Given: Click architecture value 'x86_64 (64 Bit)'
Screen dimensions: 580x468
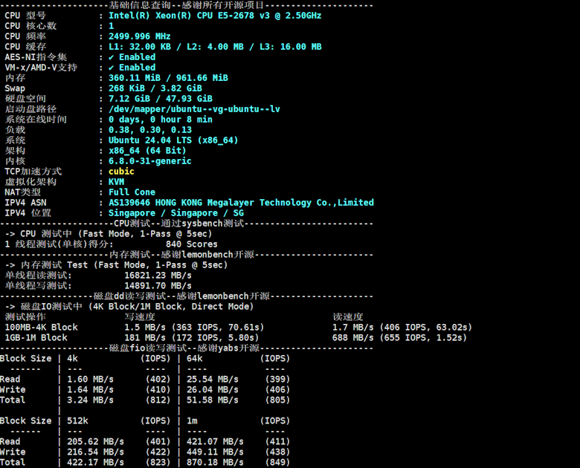Looking at the screenshot, I should (147, 151).
